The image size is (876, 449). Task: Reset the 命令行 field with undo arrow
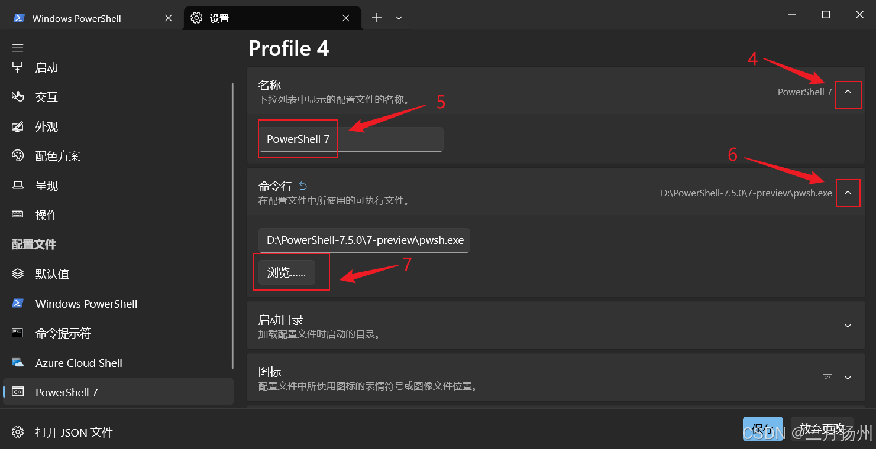coord(302,185)
